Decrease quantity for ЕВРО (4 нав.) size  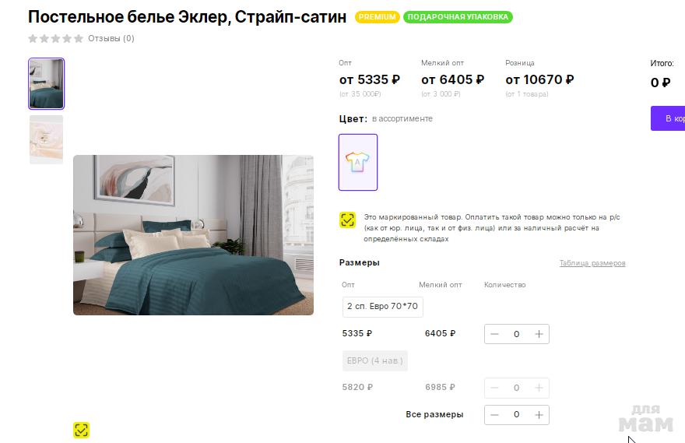(494, 388)
